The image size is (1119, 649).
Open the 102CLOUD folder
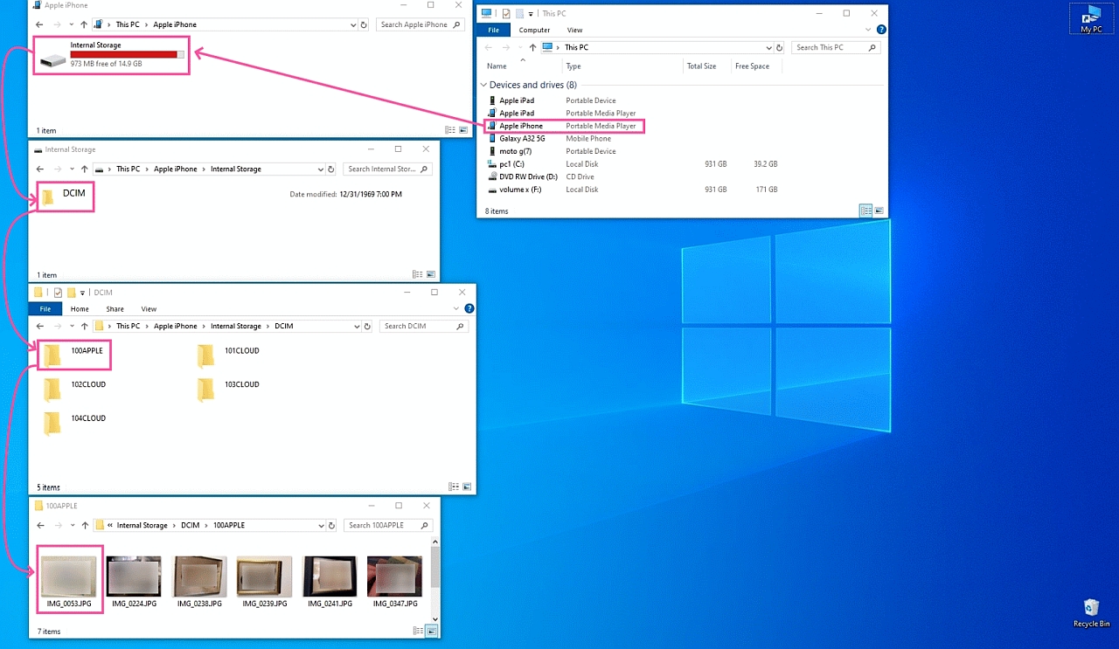pos(75,388)
